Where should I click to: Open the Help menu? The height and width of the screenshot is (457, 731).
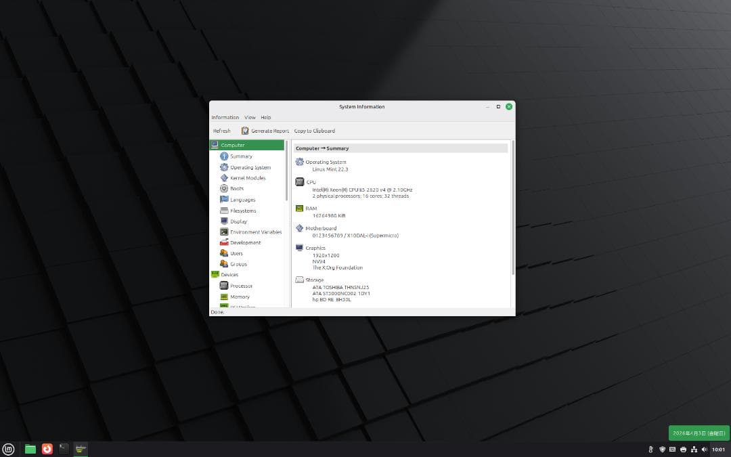point(266,118)
